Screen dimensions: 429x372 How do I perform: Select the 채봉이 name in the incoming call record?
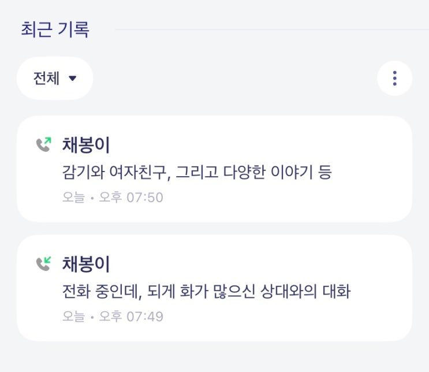point(86,265)
